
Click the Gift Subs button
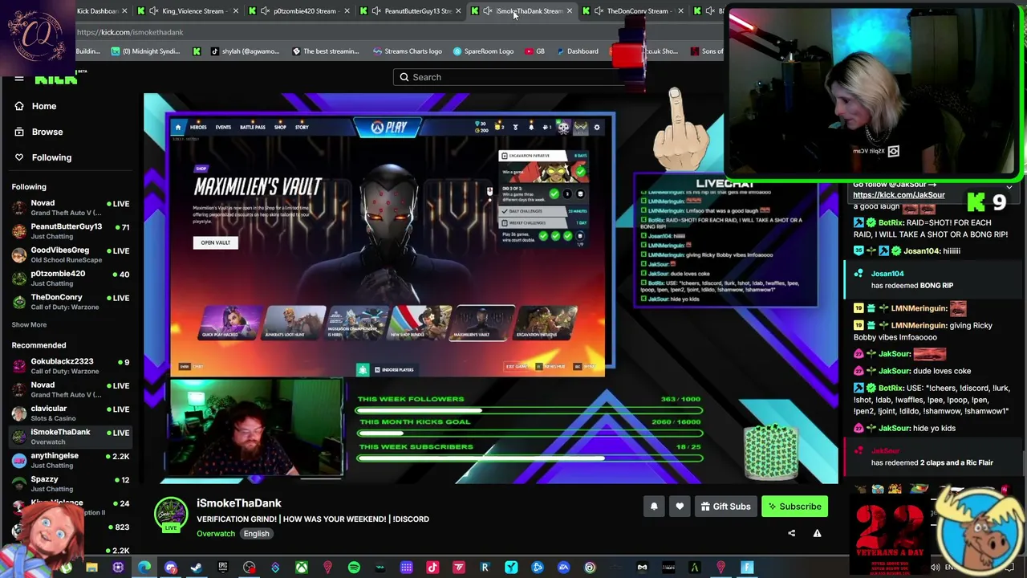725,507
